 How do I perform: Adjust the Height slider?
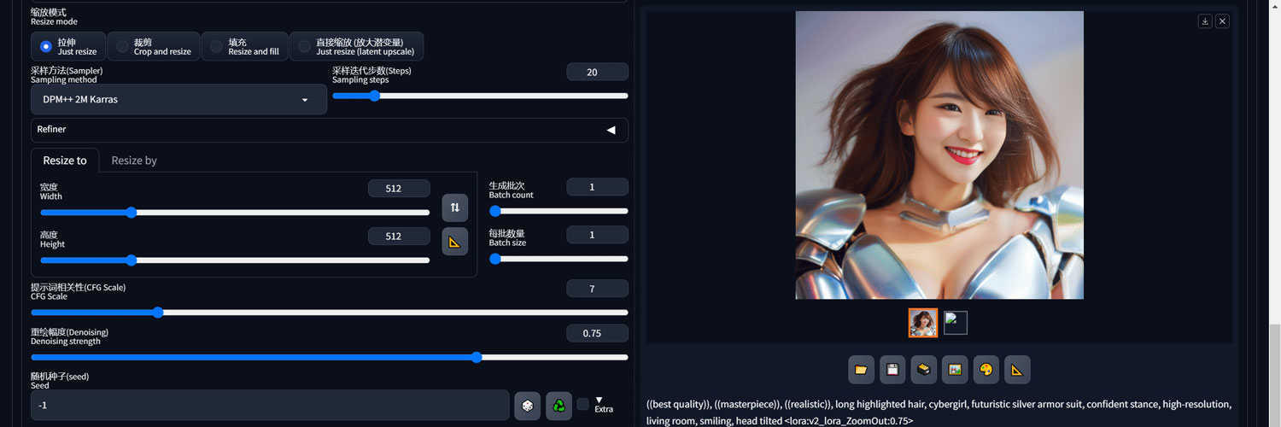[x=235, y=260]
